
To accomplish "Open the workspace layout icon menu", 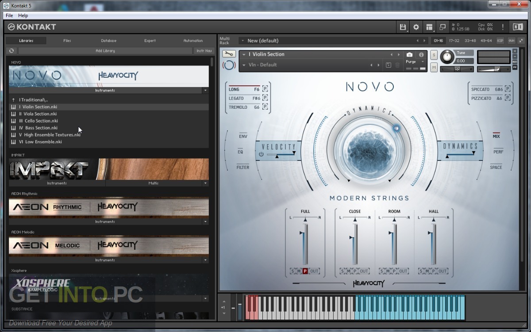I will (430, 27).
